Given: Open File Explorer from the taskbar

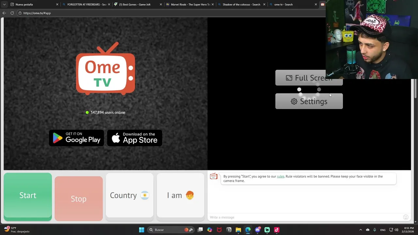Looking at the screenshot, I should (x=238, y=230).
